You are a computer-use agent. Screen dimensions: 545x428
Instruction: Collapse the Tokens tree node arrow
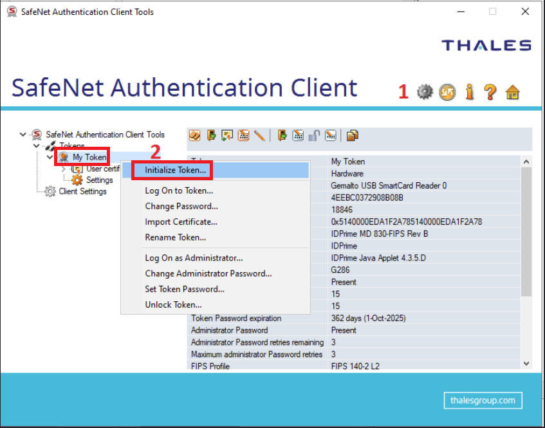[x=37, y=145]
